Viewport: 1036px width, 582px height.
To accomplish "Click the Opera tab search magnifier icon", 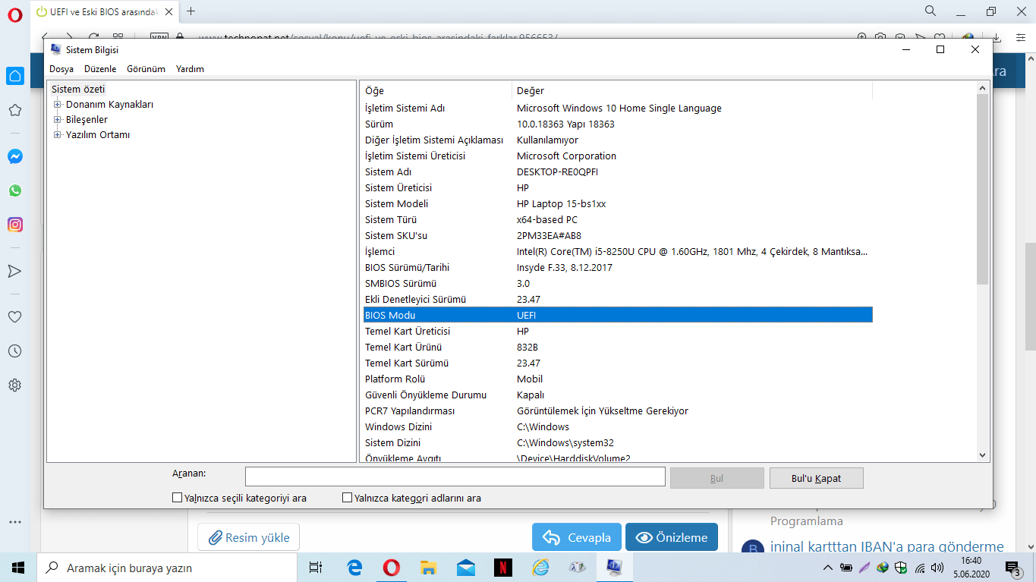I will click(x=931, y=11).
